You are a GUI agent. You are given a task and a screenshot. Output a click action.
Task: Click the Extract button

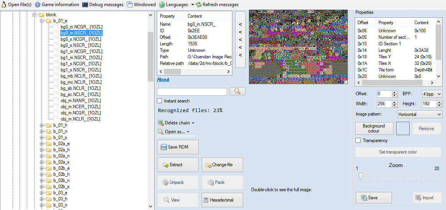tap(178, 165)
